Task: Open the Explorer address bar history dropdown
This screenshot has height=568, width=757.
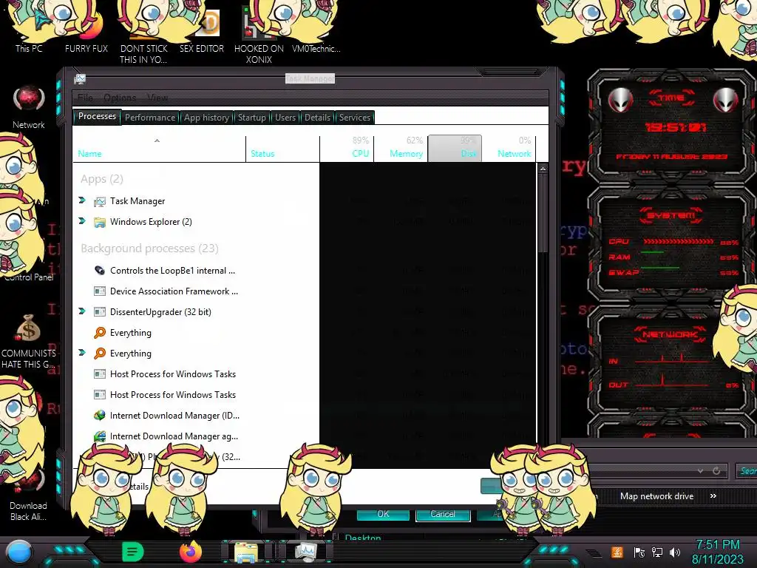Action: point(700,470)
